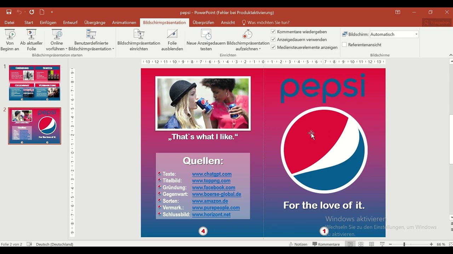Click the Notizen button in the status bar
The image size is (453, 254).
(x=298, y=244)
